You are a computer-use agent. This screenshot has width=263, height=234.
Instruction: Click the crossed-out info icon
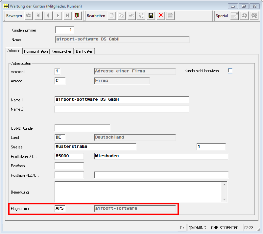point(254,16)
